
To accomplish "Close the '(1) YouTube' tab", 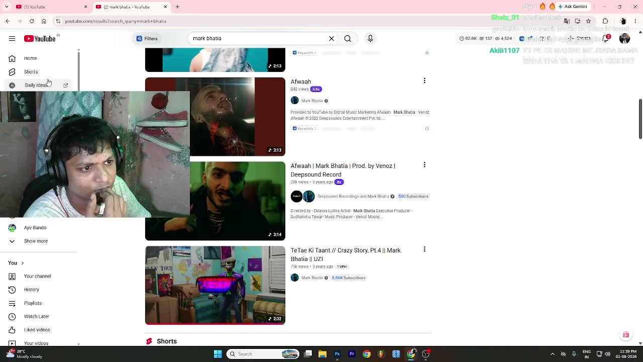I will coord(85,7).
